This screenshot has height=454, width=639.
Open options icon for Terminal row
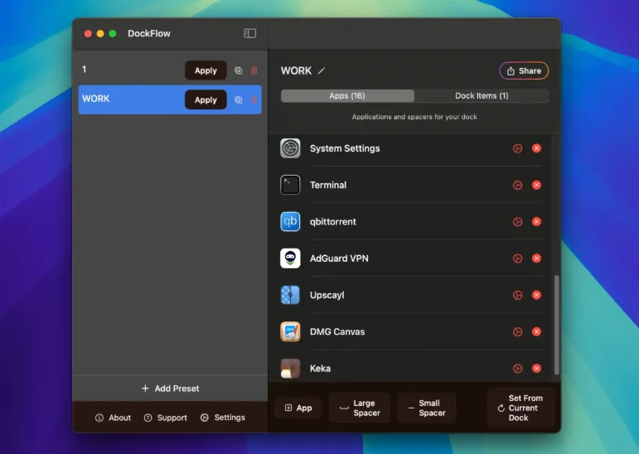(517, 185)
